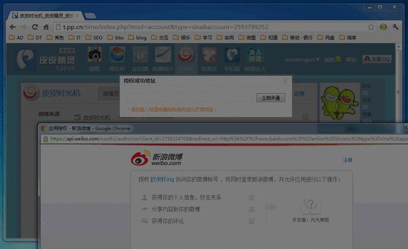Click the 设置 link beside the dialog
This screenshot has height=249, width=408.
[299, 93]
